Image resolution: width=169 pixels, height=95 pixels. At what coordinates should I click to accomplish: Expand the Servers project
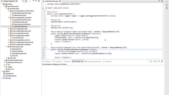click(x=2, y=78)
